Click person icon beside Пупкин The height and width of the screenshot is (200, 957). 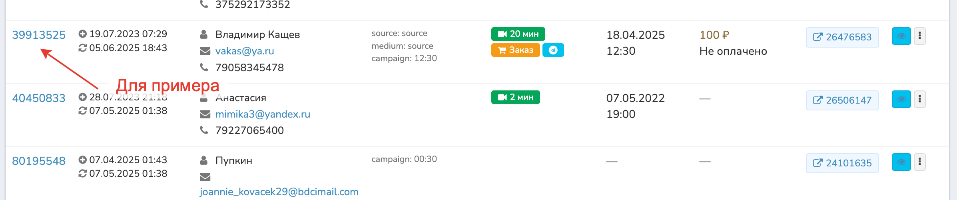pos(204,160)
